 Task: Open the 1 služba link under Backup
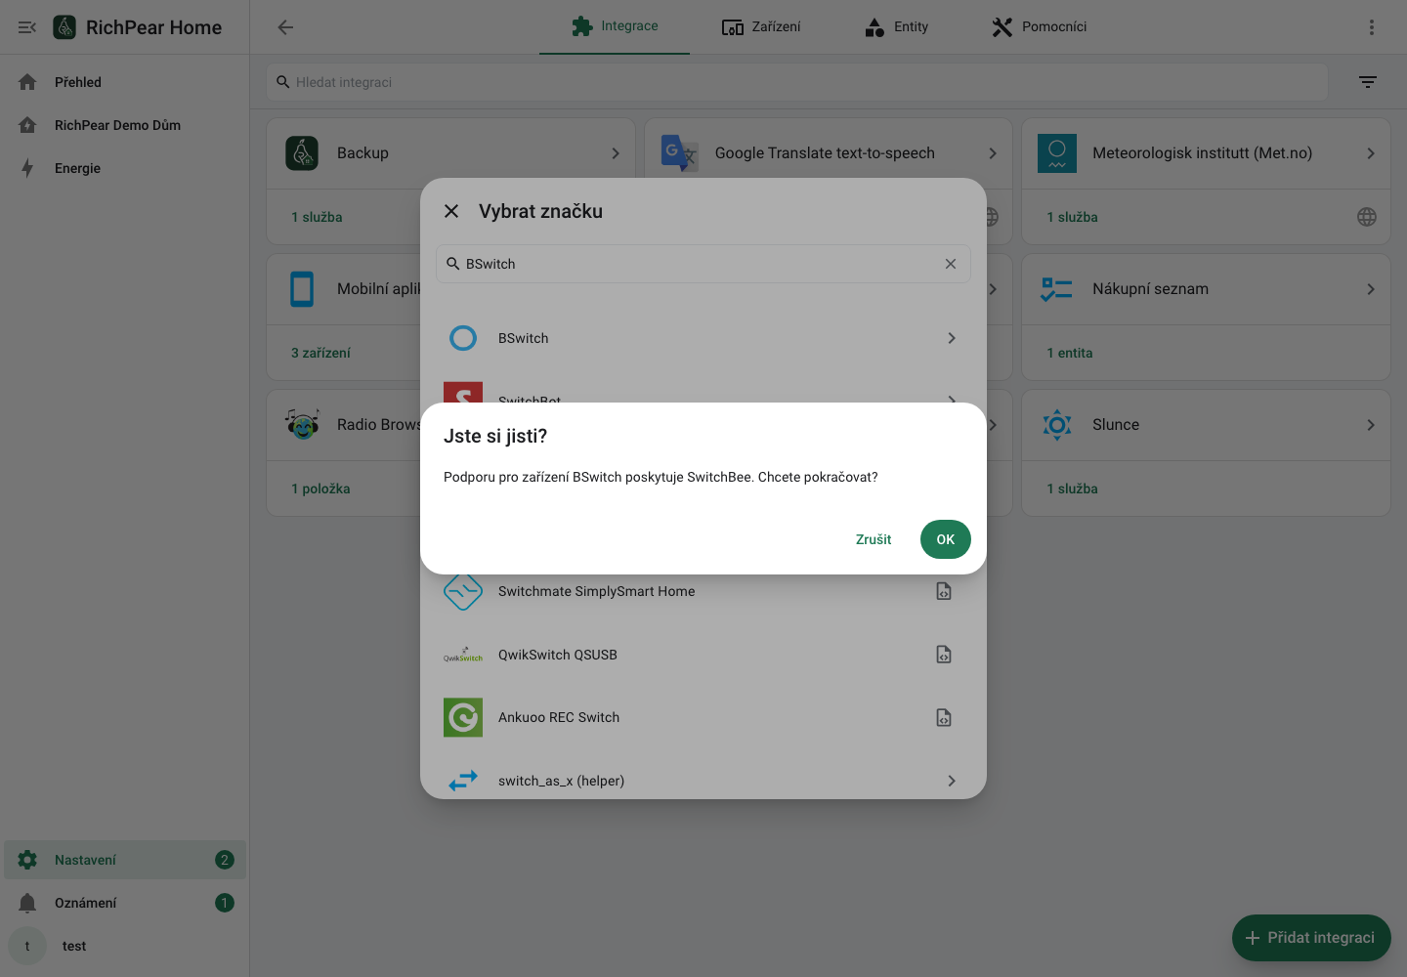(x=317, y=217)
